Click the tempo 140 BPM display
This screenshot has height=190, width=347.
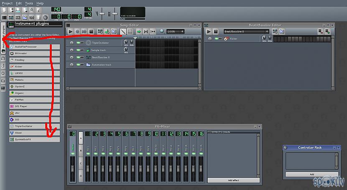[x=56, y=9]
